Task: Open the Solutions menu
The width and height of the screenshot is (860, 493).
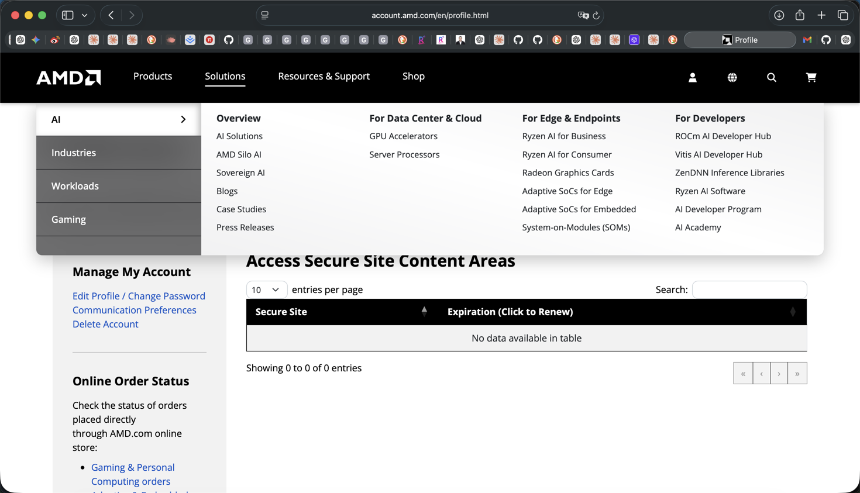Action: pyautogui.click(x=225, y=76)
